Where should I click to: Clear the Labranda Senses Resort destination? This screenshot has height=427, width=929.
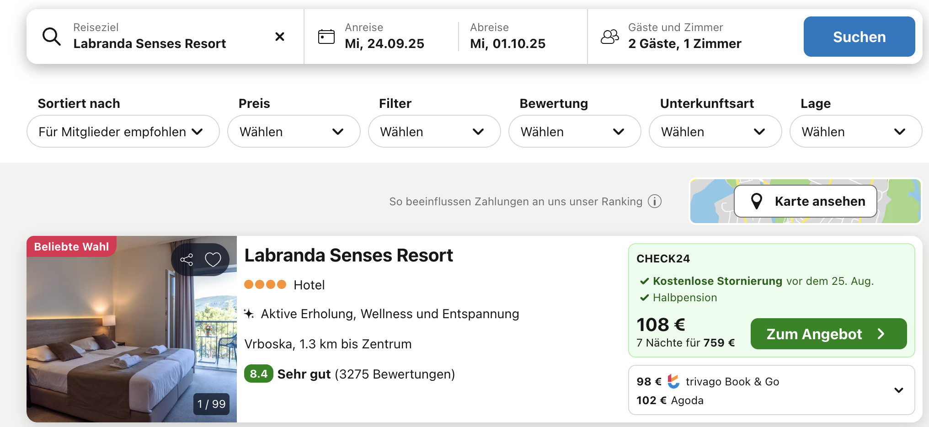pyautogui.click(x=280, y=37)
